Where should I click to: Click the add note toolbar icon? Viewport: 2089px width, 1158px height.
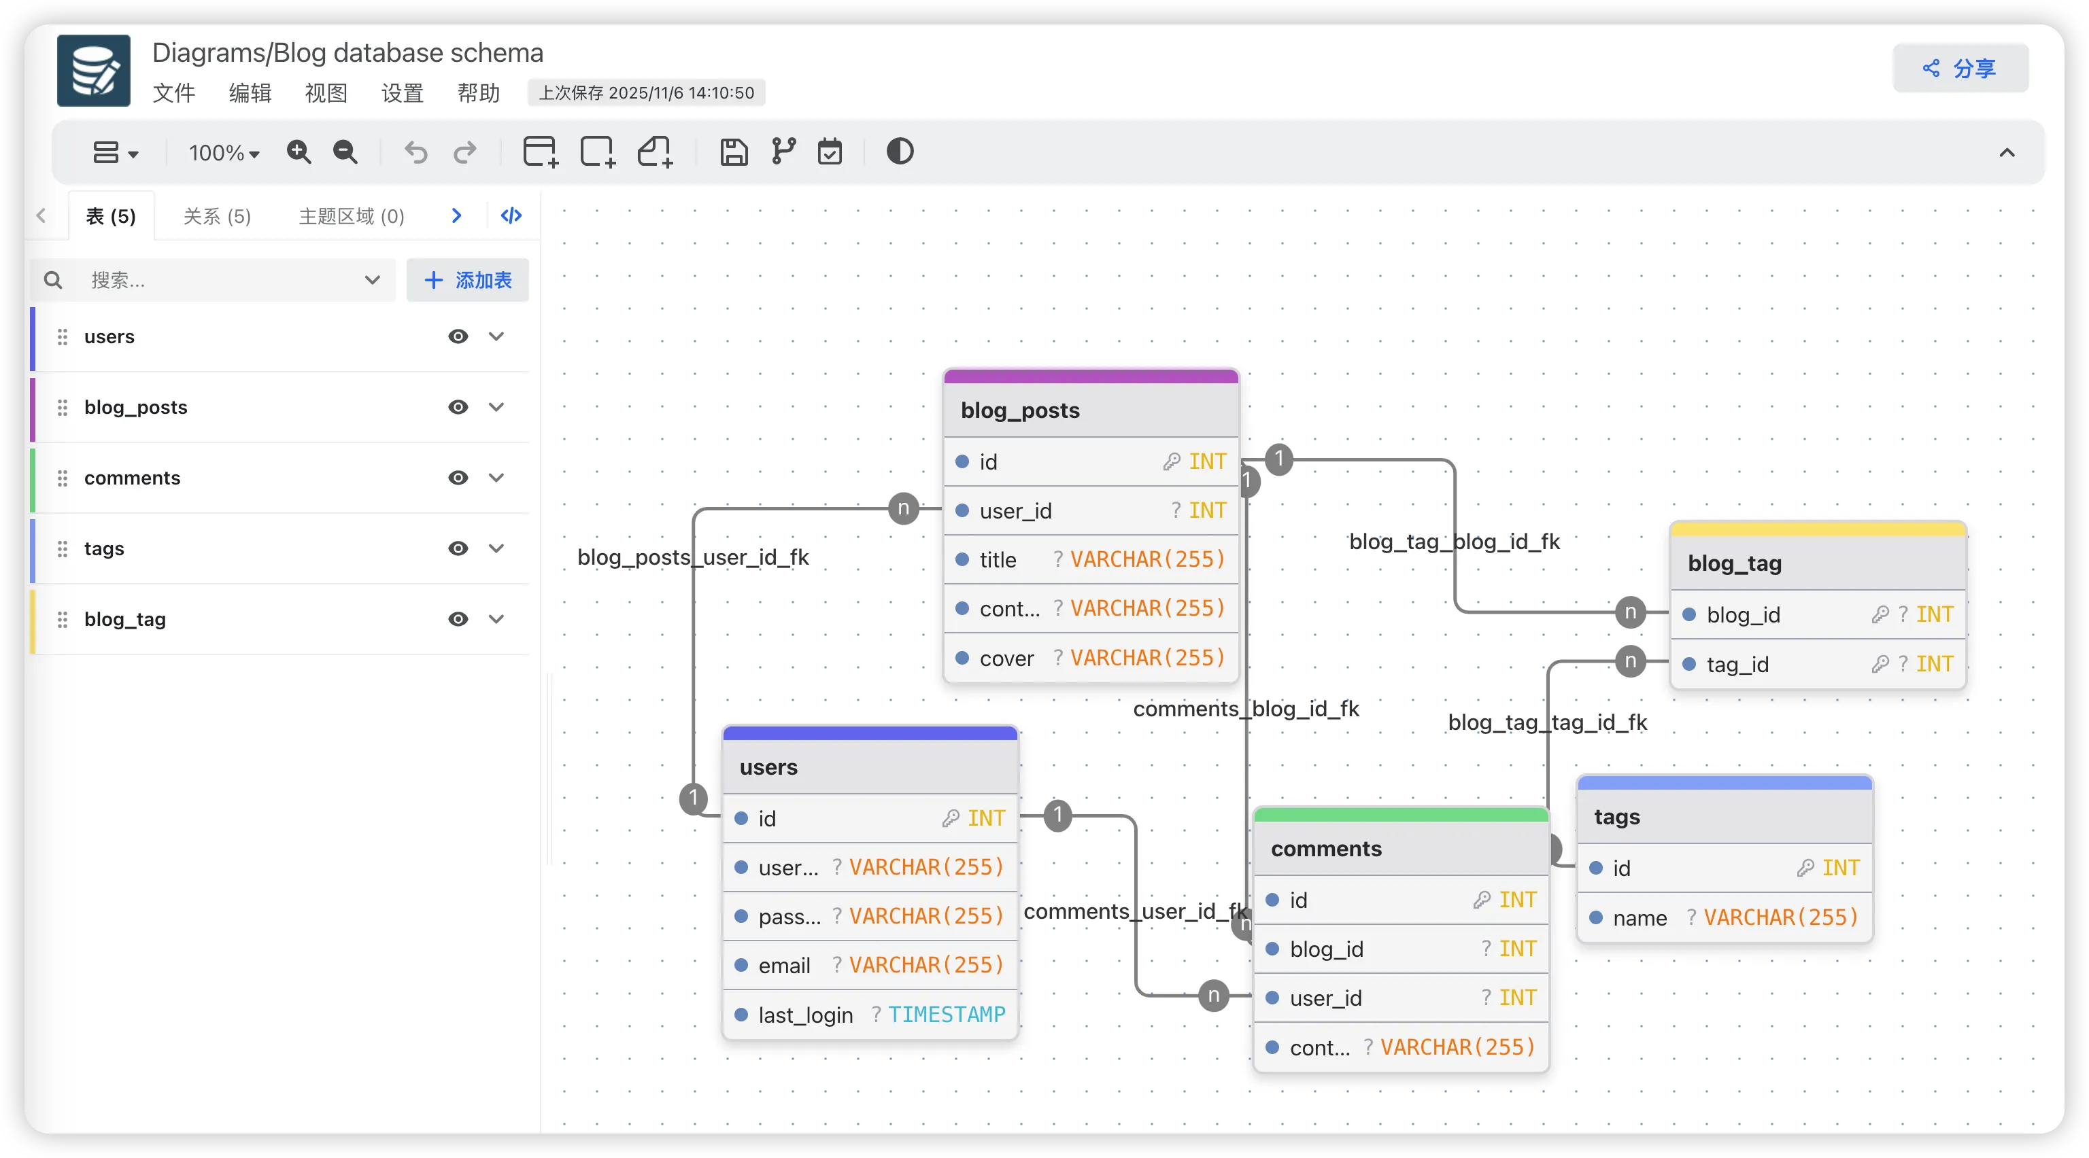656,152
